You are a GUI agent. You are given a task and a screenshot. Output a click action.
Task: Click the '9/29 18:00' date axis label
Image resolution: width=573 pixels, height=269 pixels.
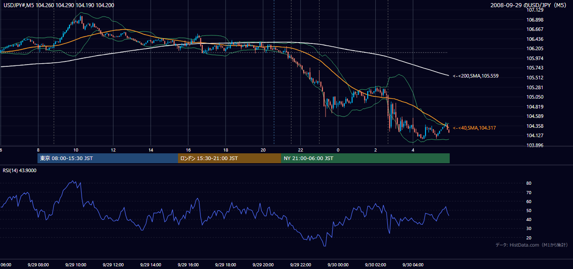click(x=226, y=265)
